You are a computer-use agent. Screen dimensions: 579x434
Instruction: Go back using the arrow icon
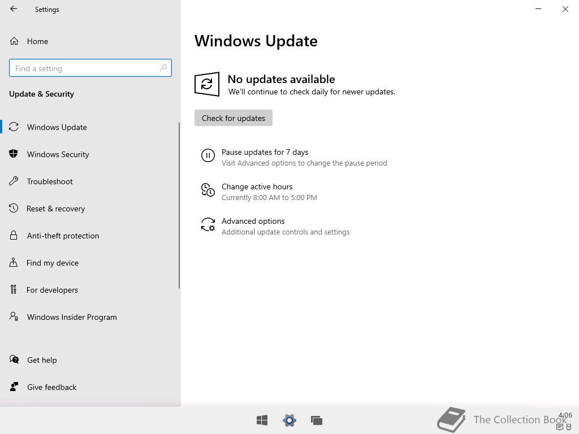click(x=14, y=9)
